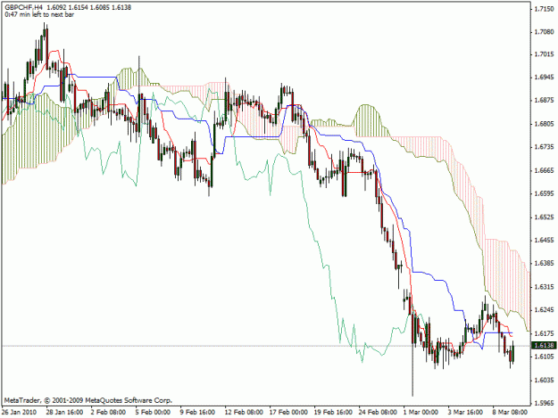Click the 1.6245 price axis label

point(544,310)
